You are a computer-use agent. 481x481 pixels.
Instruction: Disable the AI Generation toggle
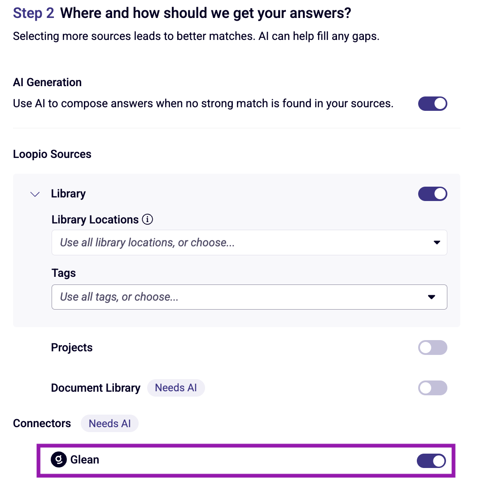pyautogui.click(x=433, y=103)
